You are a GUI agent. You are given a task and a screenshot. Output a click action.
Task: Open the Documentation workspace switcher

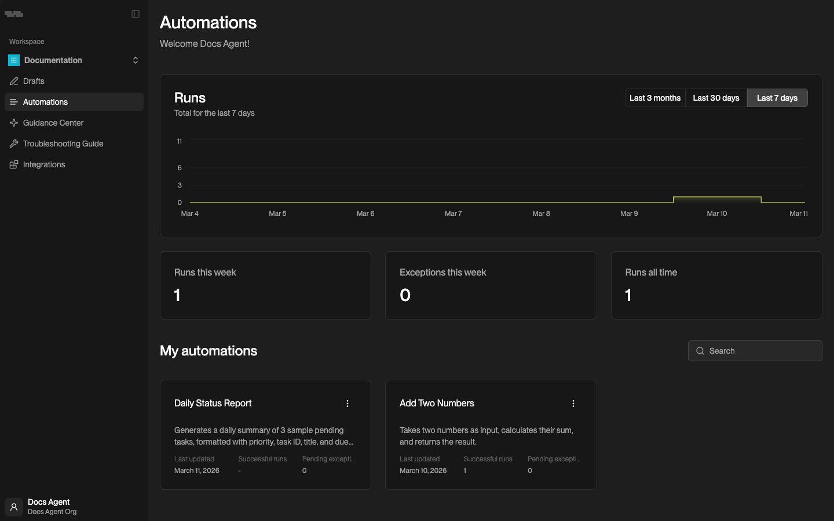click(x=74, y=60)
